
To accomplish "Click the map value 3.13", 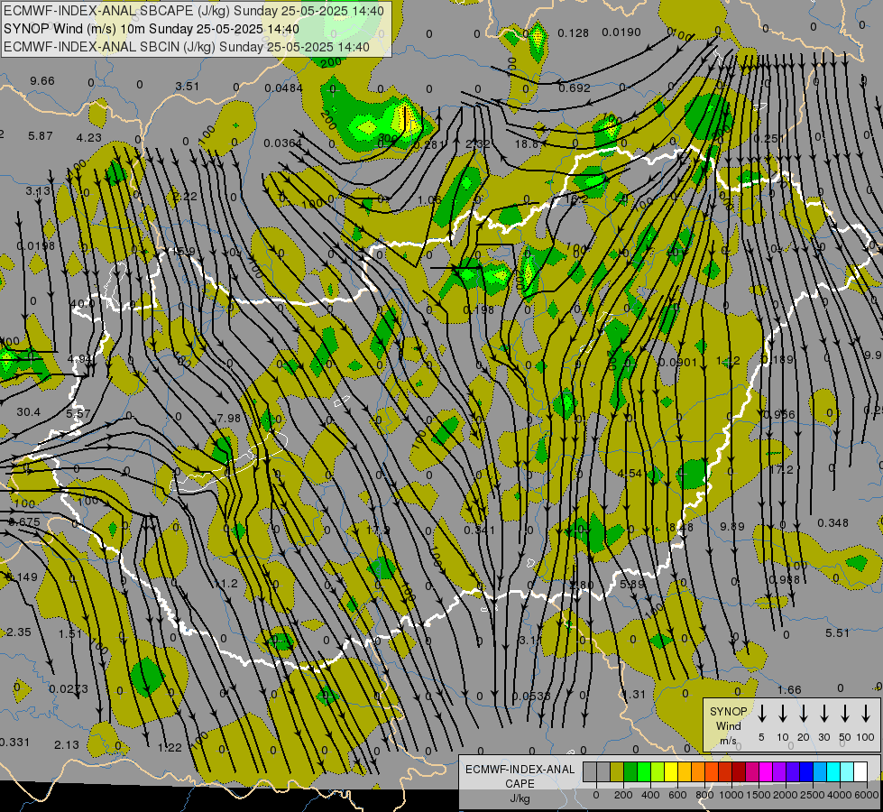I will 38,191.
